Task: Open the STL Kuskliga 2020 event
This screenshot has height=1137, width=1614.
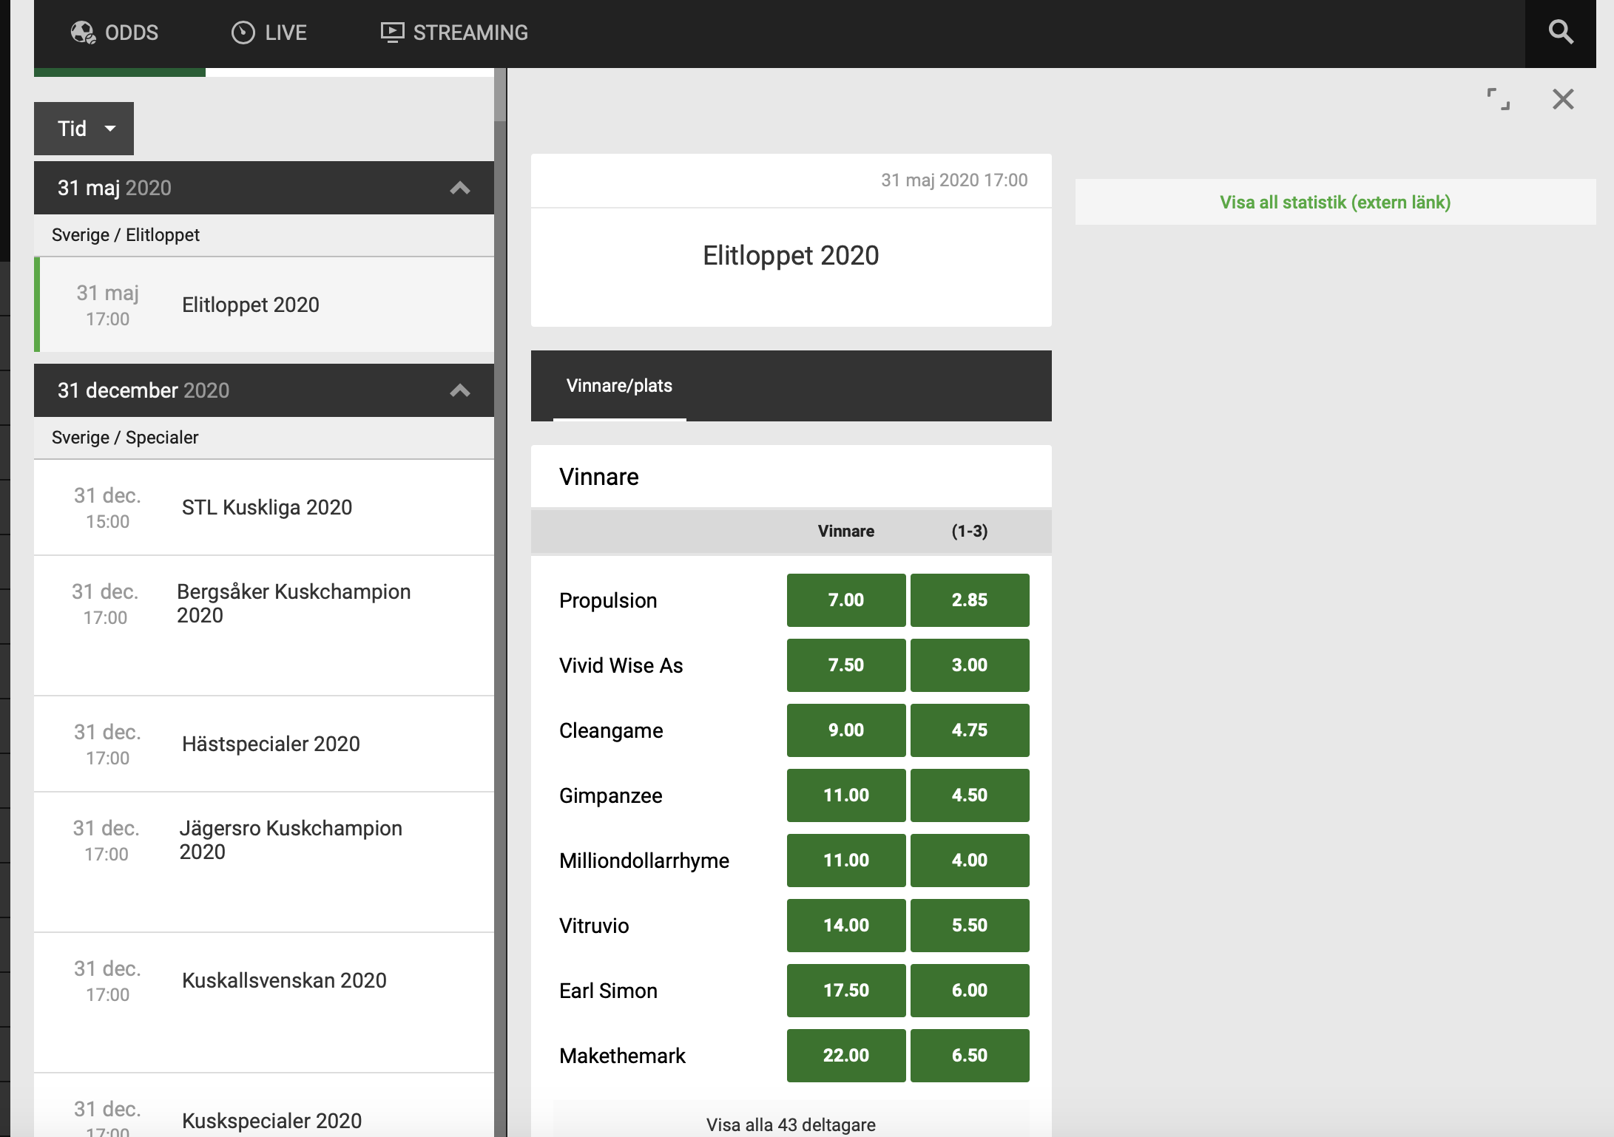Action: [x=267, y=508]
